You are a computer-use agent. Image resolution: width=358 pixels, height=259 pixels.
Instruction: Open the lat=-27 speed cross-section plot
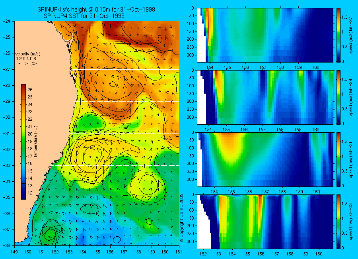pyautogui.click(x=265, y=35)
